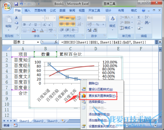Select the Format Painter brush
This screenshot has width=164, height=130.
16,28
